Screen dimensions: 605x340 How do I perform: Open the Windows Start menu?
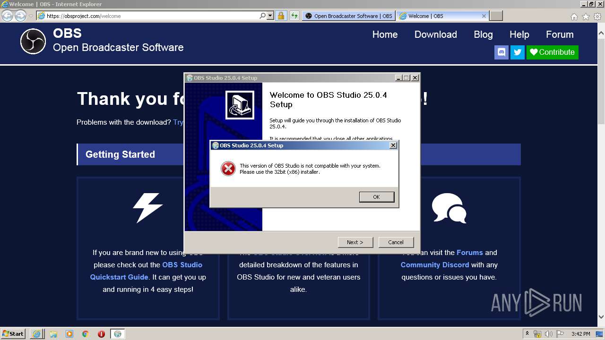coord(13,333)
